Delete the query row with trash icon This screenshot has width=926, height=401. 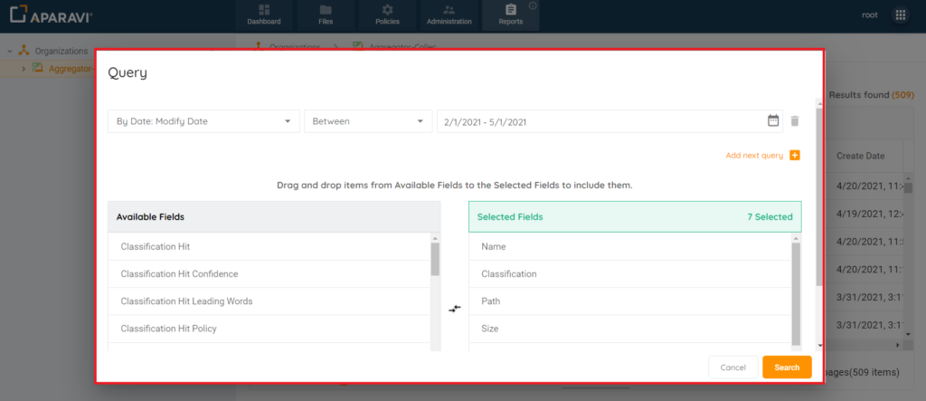pyautogui.click(x=795, y=121)
